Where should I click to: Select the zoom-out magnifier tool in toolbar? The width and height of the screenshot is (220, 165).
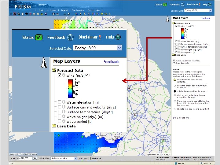19,14
